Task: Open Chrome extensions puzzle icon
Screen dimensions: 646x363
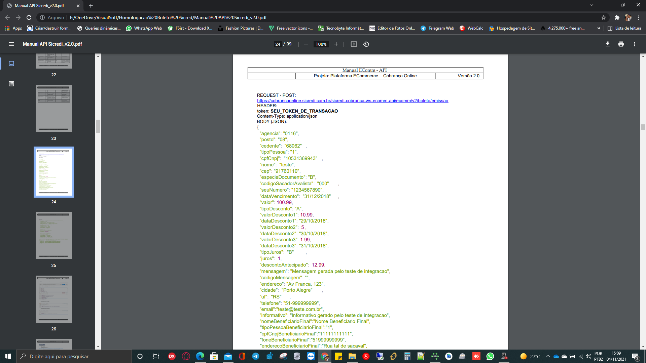Action: (617, 17)
